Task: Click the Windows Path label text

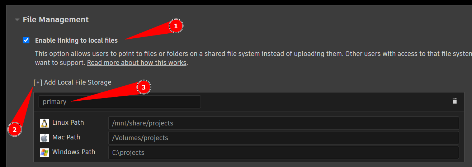Action: pos(74,152)
